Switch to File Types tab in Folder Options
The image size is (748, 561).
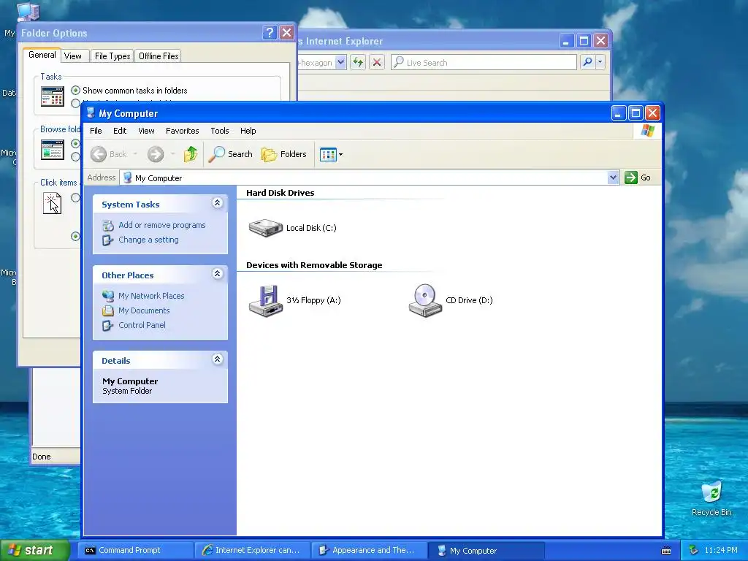112,56
